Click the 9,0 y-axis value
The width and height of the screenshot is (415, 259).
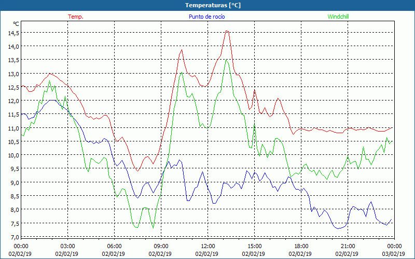15,182
